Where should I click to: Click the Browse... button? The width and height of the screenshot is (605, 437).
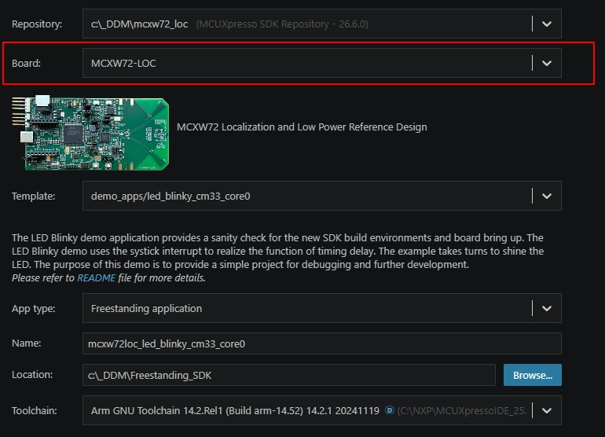(533, 375)
